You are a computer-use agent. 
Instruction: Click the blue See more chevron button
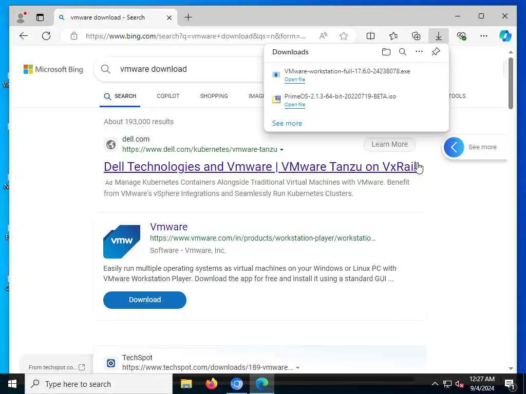click(454, 147)
